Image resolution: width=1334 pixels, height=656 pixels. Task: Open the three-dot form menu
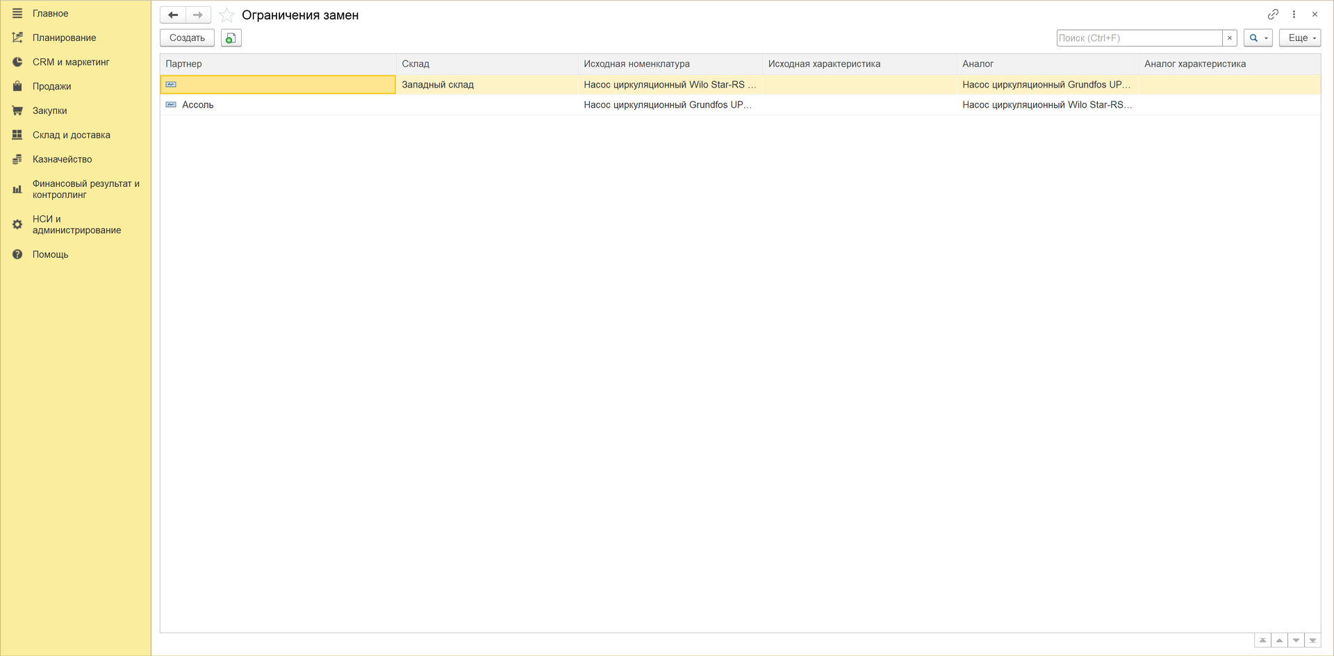[1294, 14]
